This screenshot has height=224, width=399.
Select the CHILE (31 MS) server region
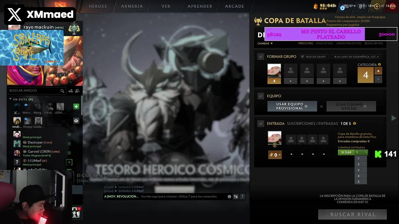pos(324,43)
